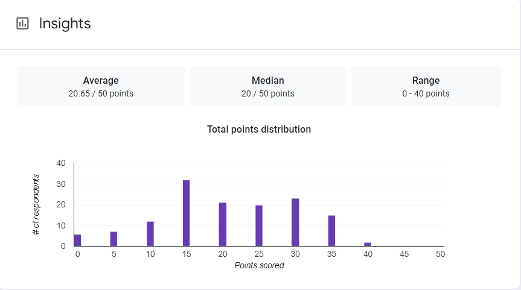Click the 40 tick label on y-axis
This screenshot has height=290, width=521.
click(60, 163)
